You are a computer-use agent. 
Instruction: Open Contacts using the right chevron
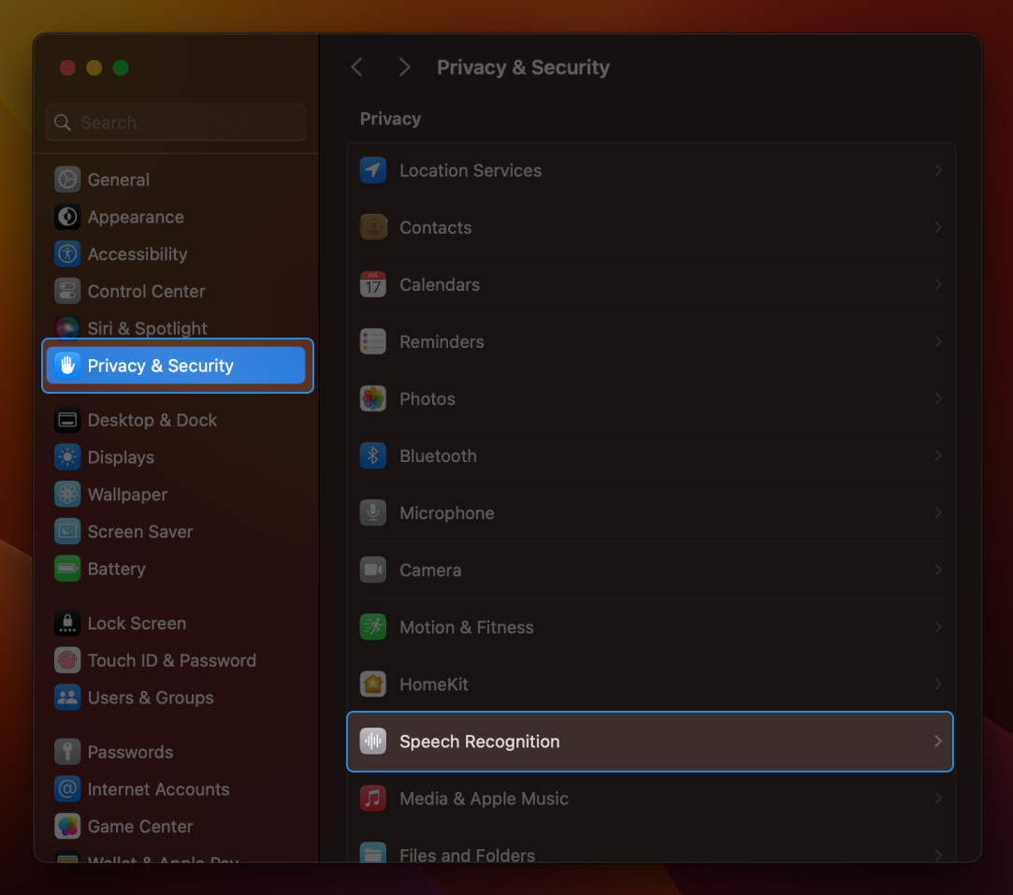937,227
